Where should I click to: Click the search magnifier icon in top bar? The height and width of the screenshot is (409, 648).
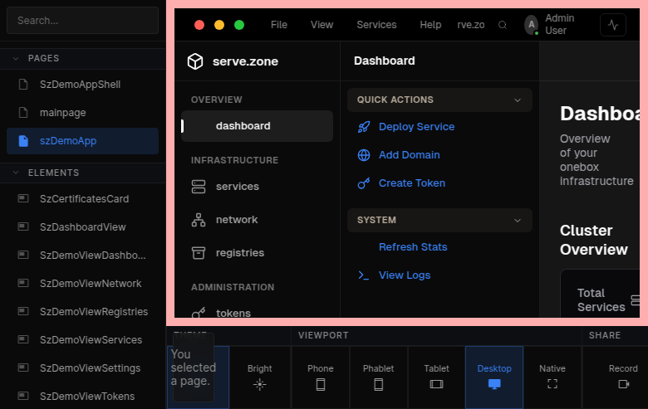coord(503,25)
